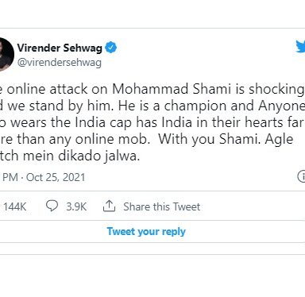Click the words dikado jalwa
The width and height of the screenshot is (305, 297).
(x=98, y=156)
